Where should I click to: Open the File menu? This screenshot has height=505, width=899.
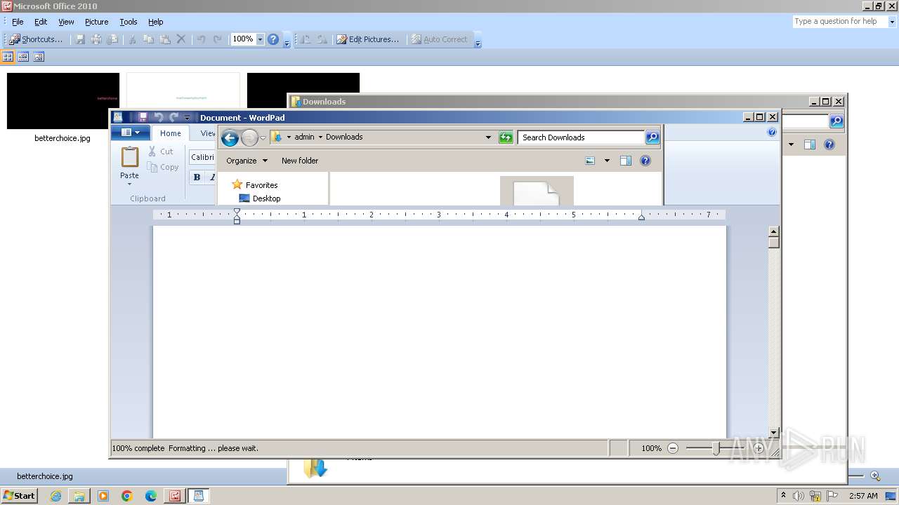click(18, 22)
